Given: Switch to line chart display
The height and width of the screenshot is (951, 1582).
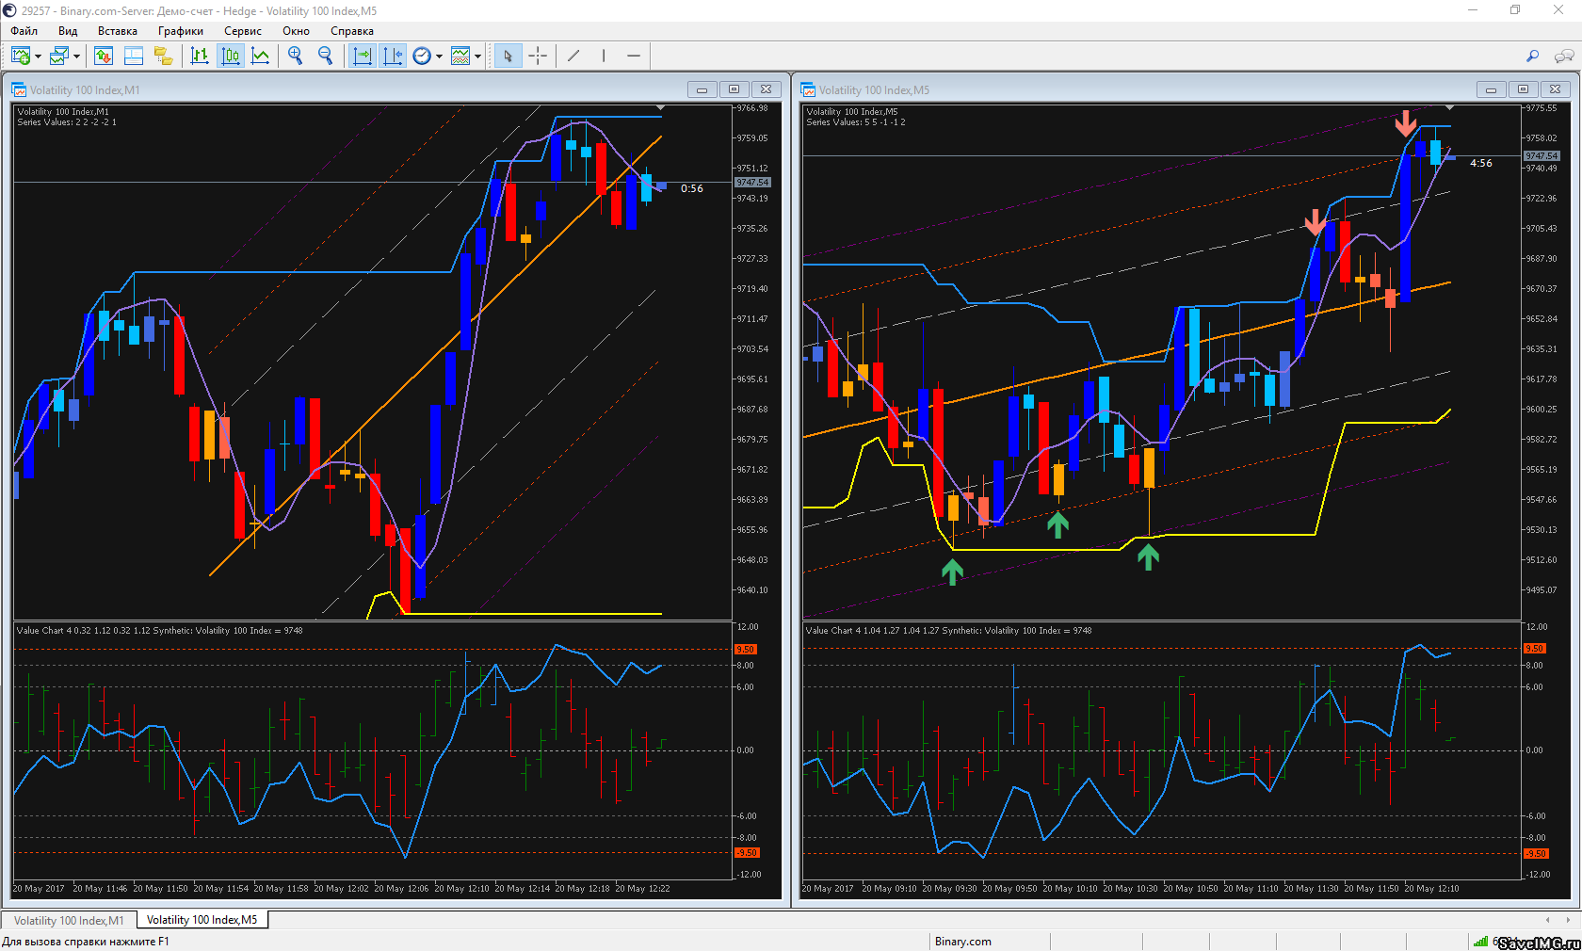Looking at the screenshot, I should pos(261,56).
